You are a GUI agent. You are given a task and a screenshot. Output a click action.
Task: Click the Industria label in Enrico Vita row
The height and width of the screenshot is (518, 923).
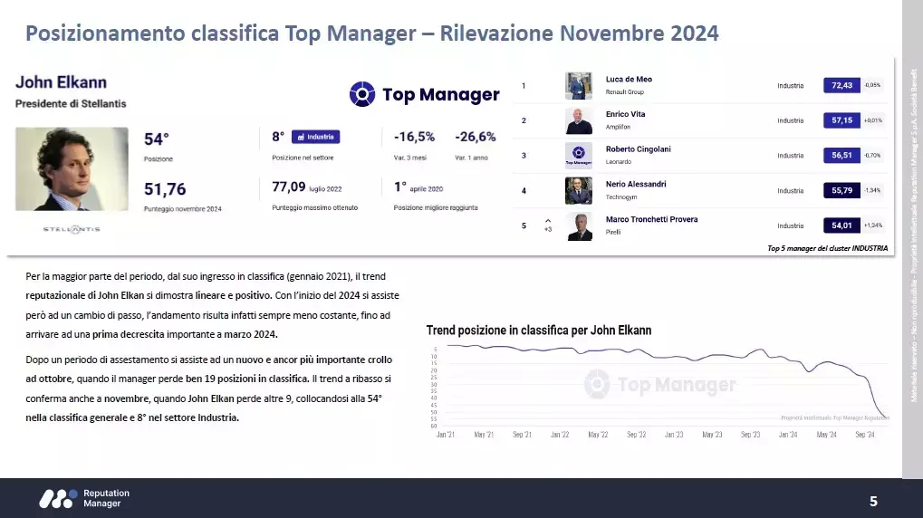tap(791, 120)
